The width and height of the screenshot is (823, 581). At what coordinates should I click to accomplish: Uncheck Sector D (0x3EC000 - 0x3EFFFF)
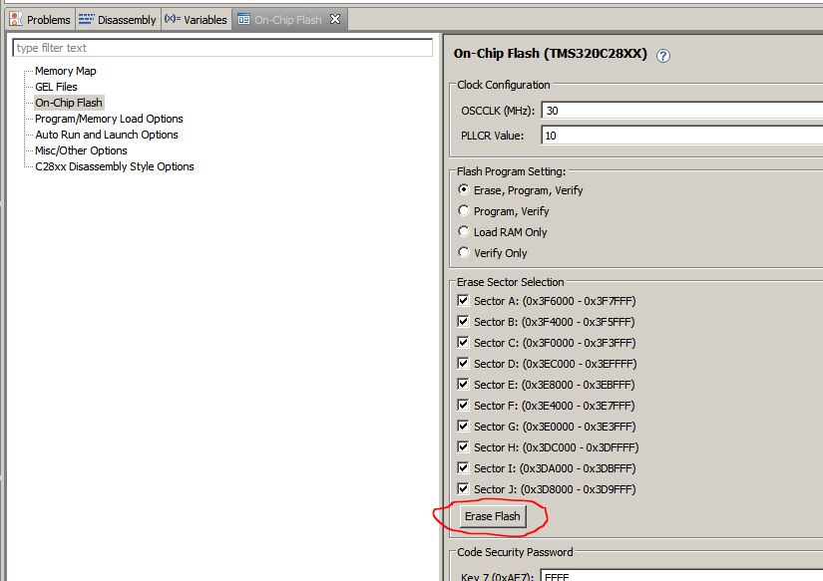pos(462,363)
